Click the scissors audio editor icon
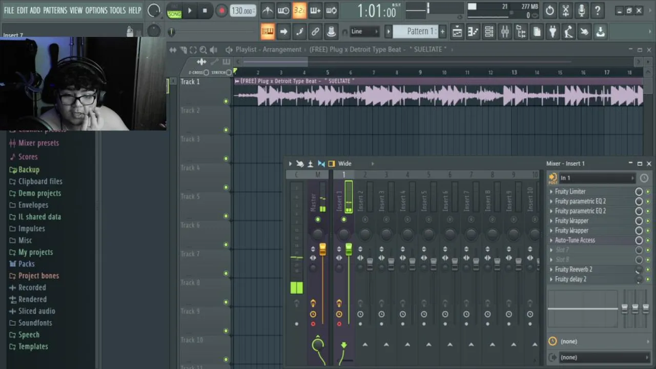The image size is (656, 369). click(566, 10)
